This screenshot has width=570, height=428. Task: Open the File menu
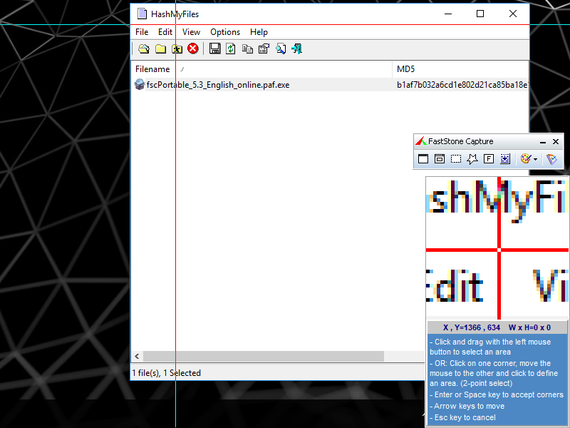(x=142, y=32)
